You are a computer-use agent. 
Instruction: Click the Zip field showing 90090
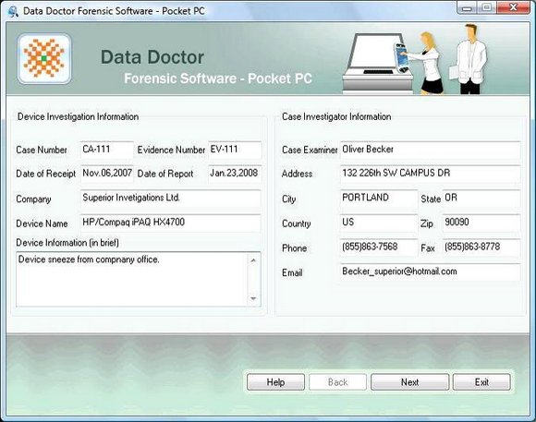(481, 223)
